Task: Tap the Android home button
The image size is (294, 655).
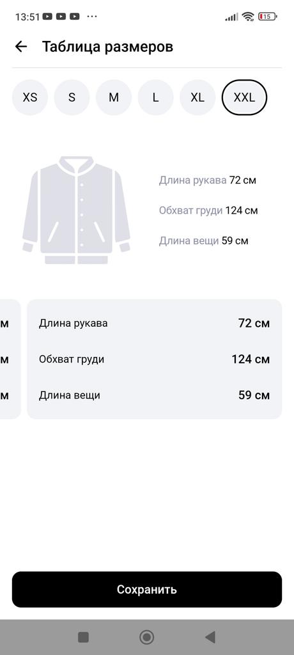Action: [146, 637]
